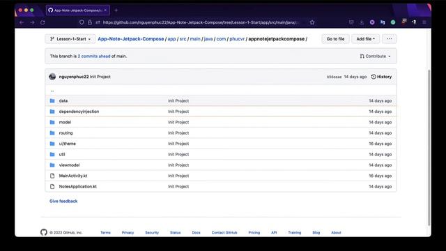Click the Go to file button
This screenshot has height=251, width=446.
click(335, 39)
